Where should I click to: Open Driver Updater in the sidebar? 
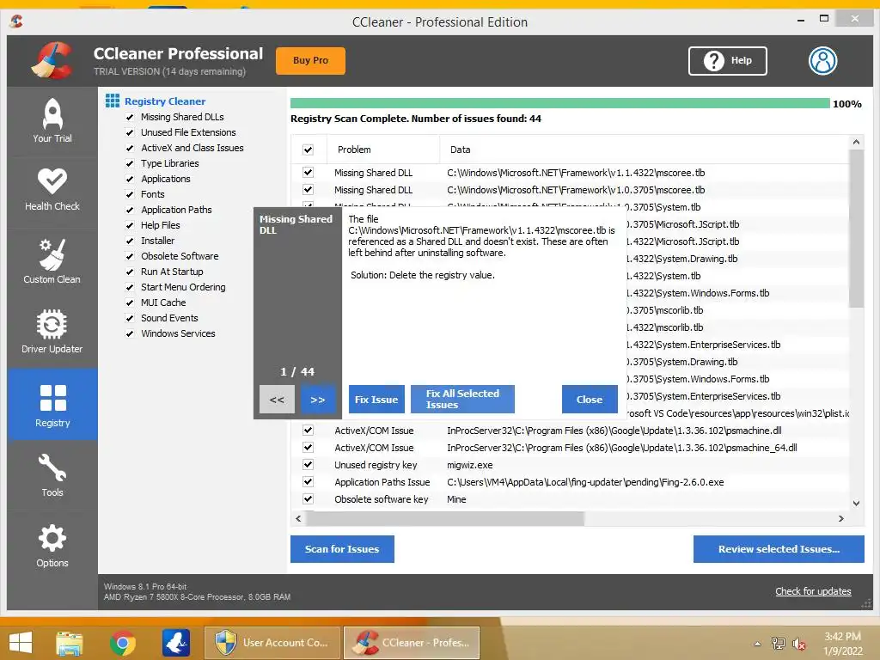52,332
